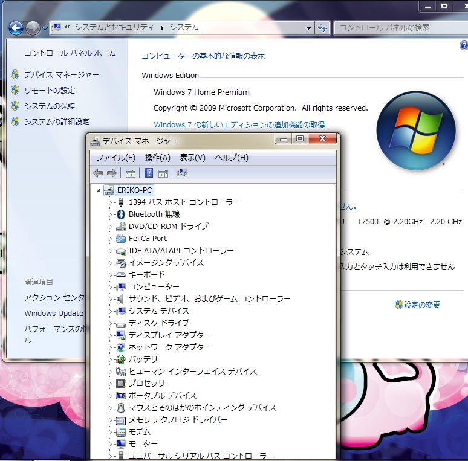Click the ポータブル デバイス icon
The width and height of the screenshot is (468, 461).
121,396
